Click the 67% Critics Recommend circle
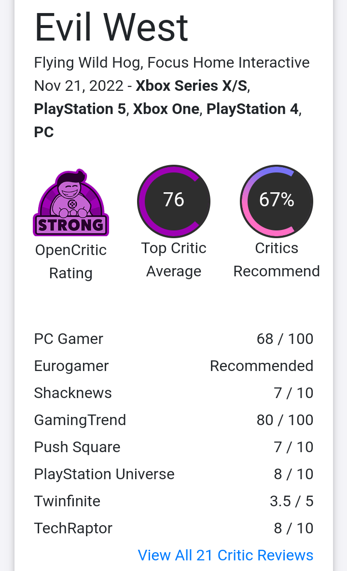This screenshot has width=347, height=571. coord(277,201)
